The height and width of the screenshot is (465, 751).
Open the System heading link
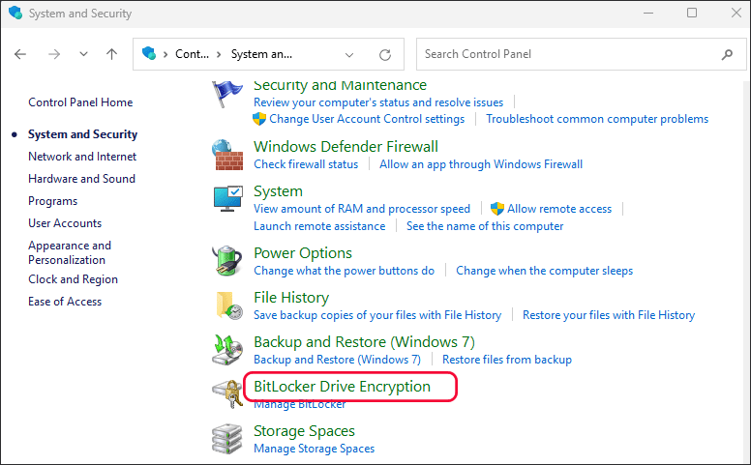pyautogui.click(x=279, y=190)
